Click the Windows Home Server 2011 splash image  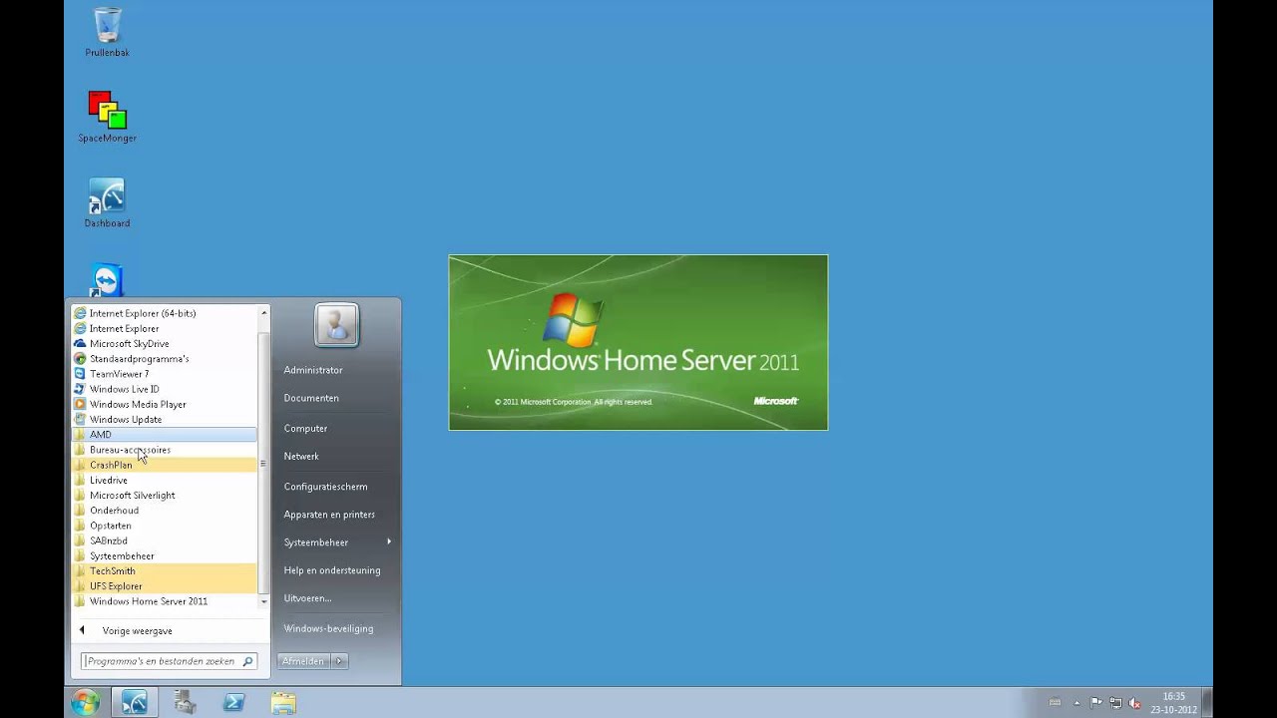(638, 343)
